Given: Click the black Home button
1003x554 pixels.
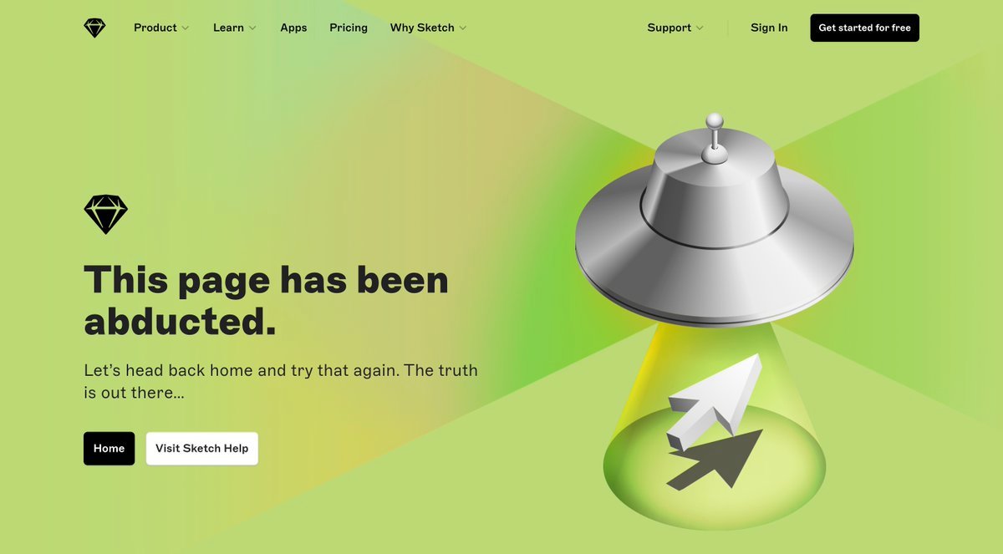Looking at the screenshot, I should [109, 449].
